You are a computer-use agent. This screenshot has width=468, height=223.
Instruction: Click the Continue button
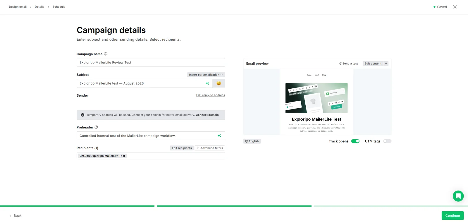(452, 216)
